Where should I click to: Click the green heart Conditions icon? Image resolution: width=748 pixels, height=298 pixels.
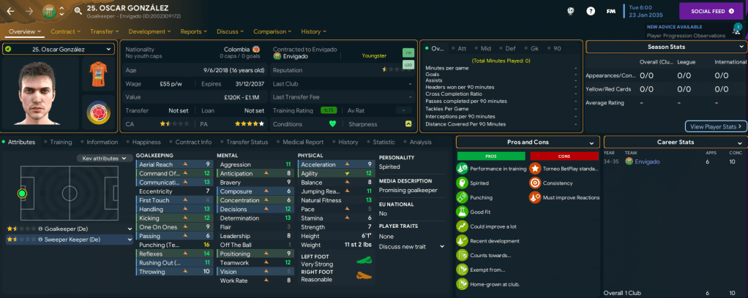pyautogui.click(x=332, y=123)
